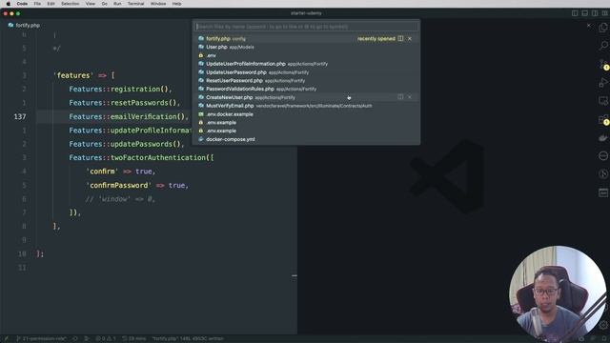Screen dimensions: 610x343
Task: Toggle primary sidebar layout icon in title bar
Action: click(575, 13)
